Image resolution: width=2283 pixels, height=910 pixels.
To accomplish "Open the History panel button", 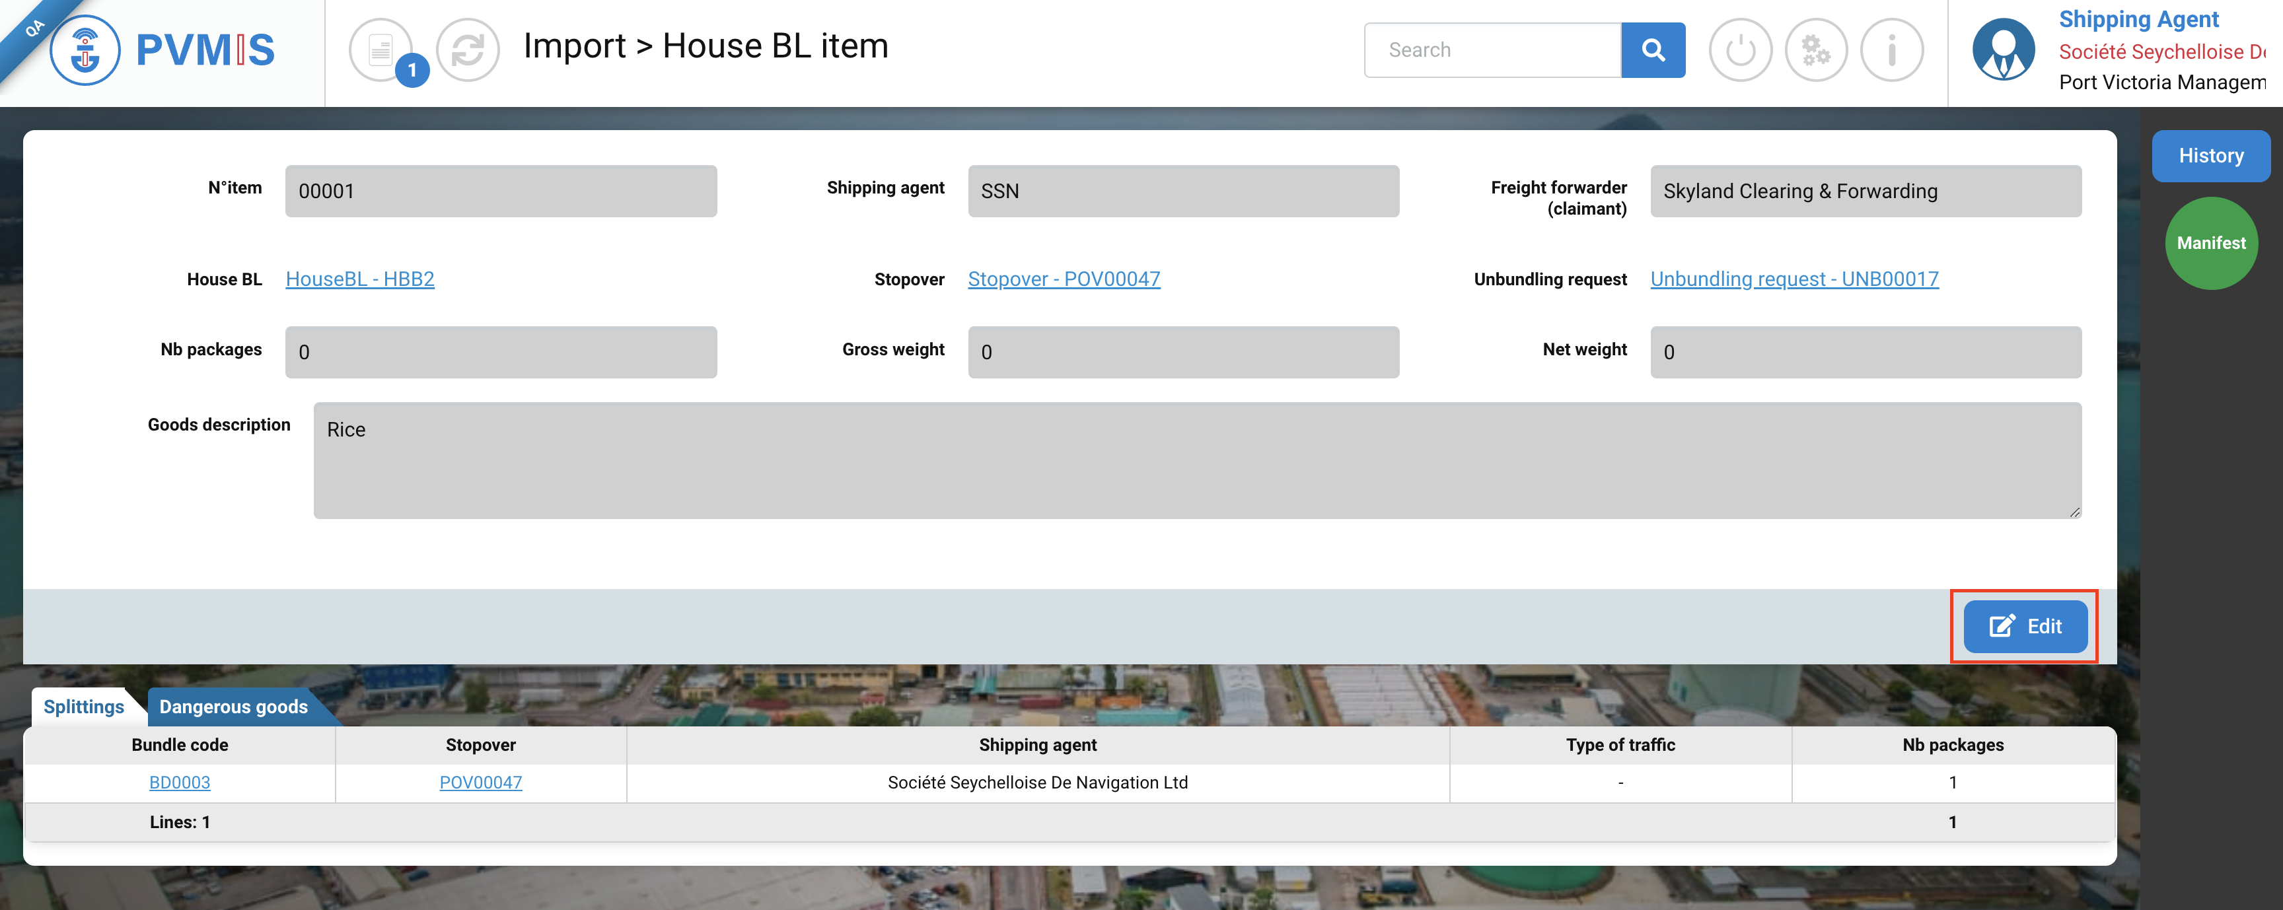I will click(x=2210, y=156).
